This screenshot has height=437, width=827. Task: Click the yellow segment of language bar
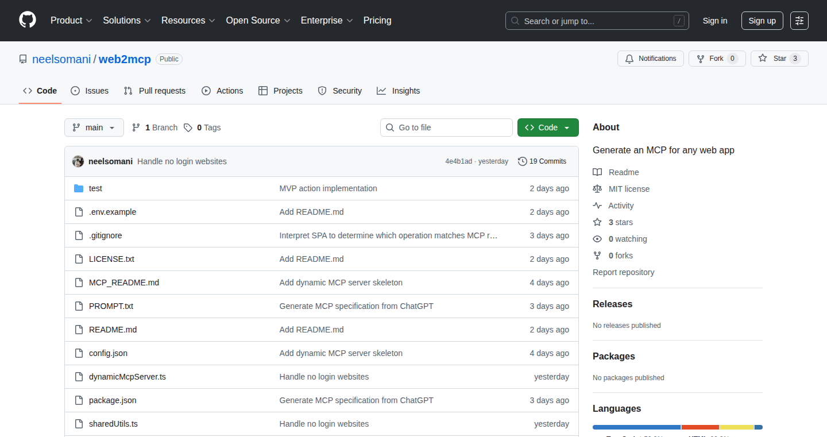pyautogui.click(x=737, y=427)
